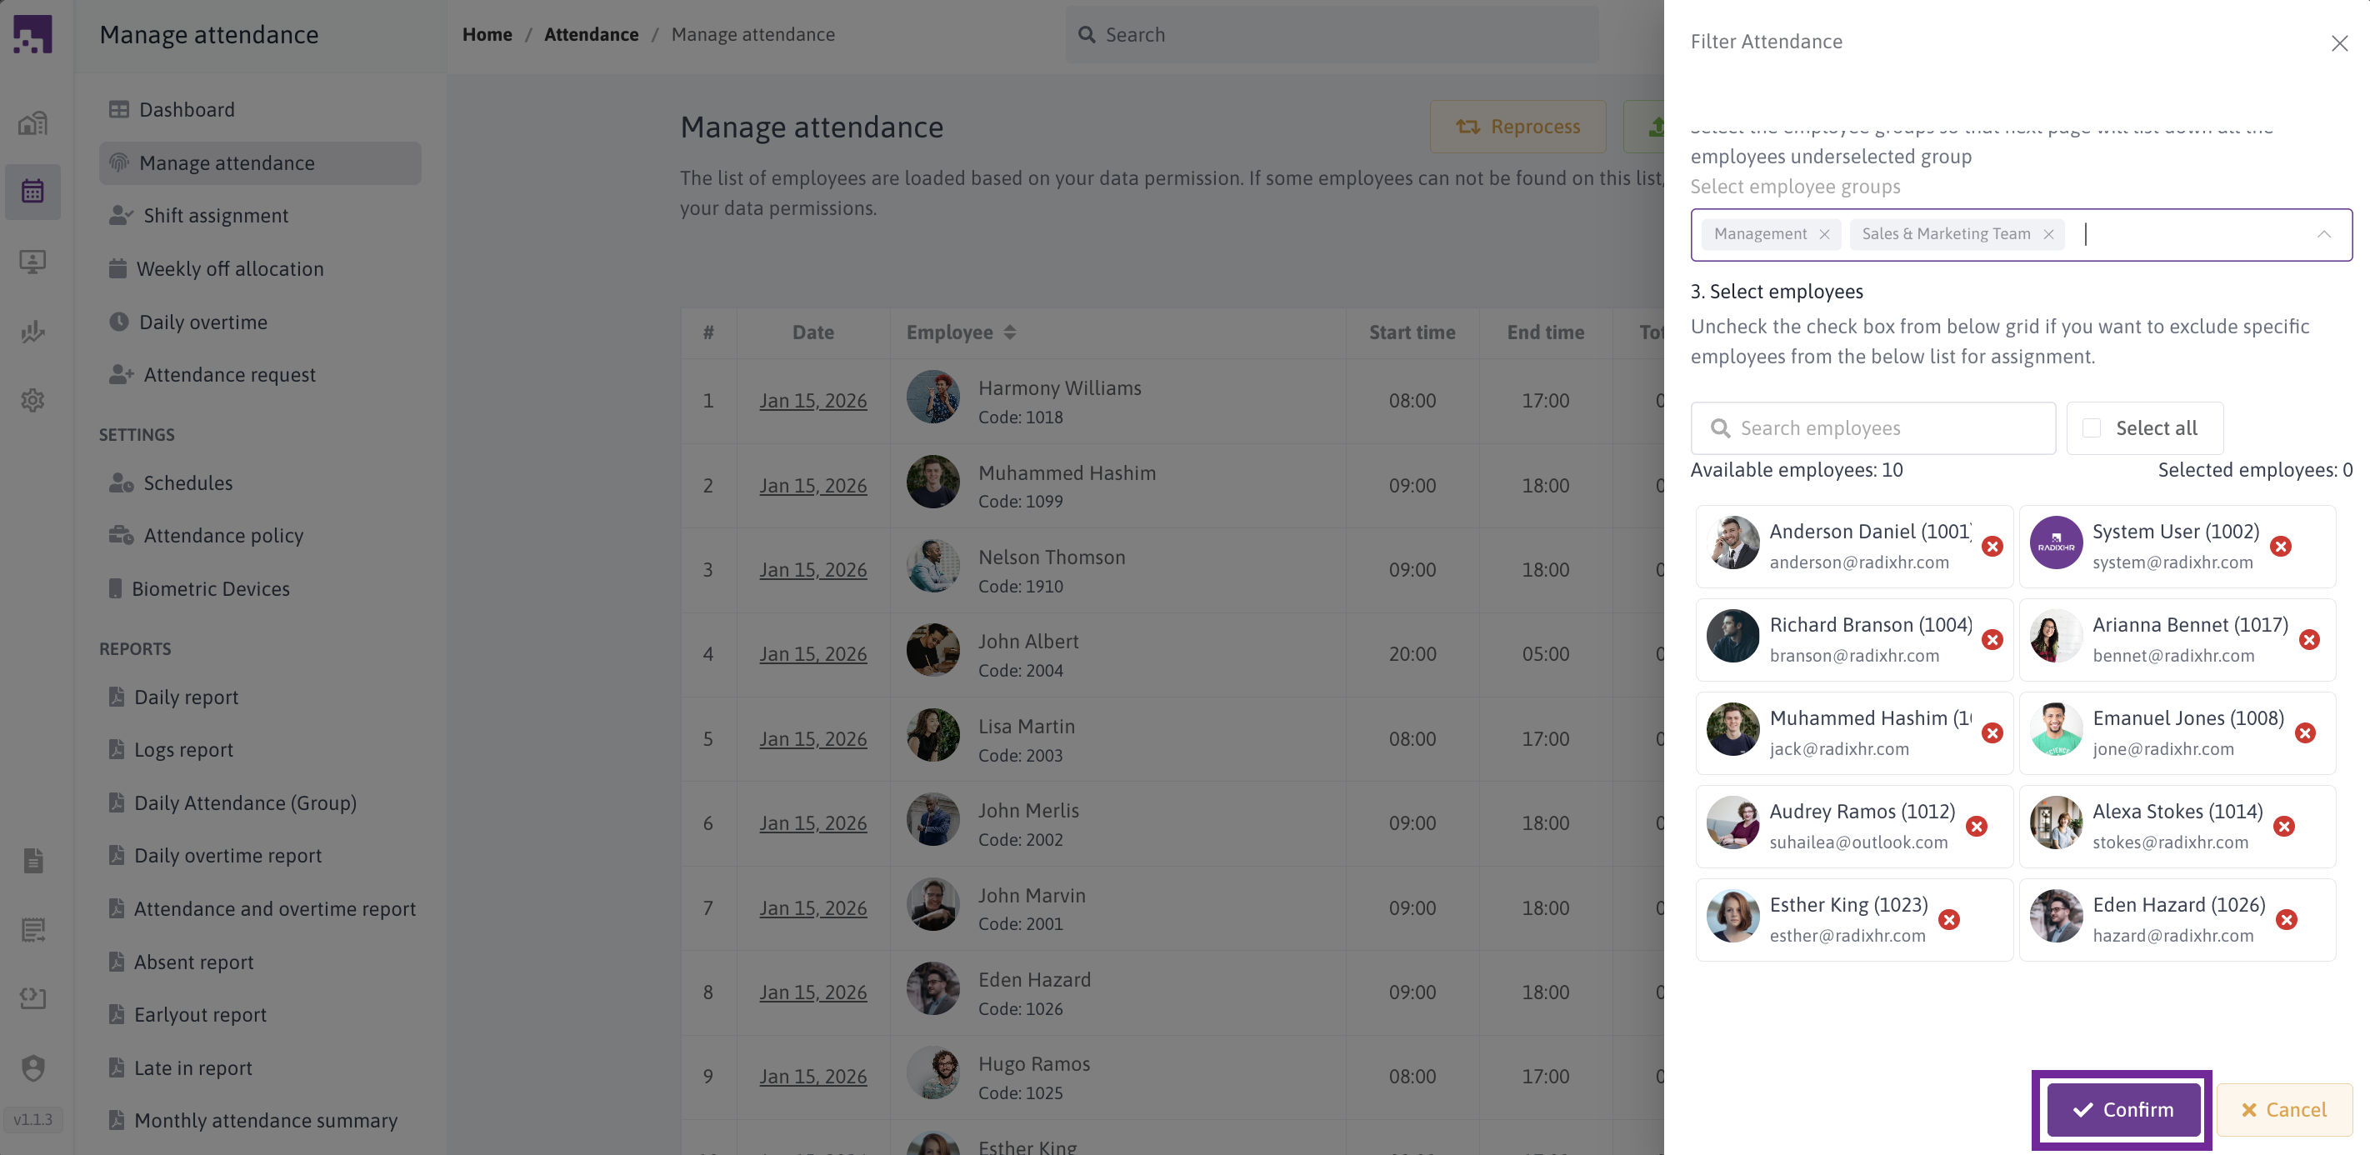Close the Filter Attendance panel
The image size is (2370, 1155).
[2338, 43]
